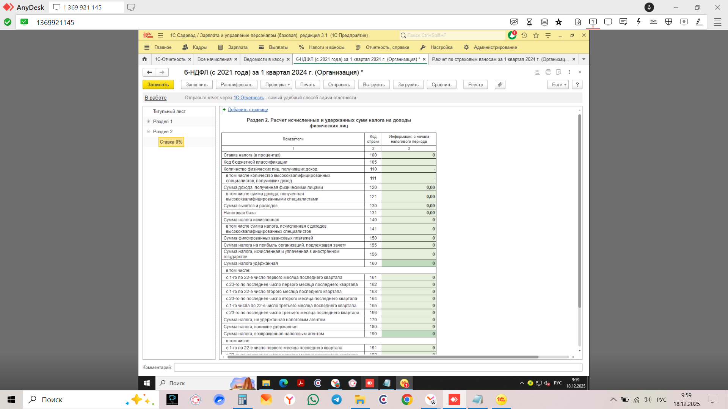This screenshot has width=728, height=409.
Task: Click the back navigation arrow
Action: 149,72
